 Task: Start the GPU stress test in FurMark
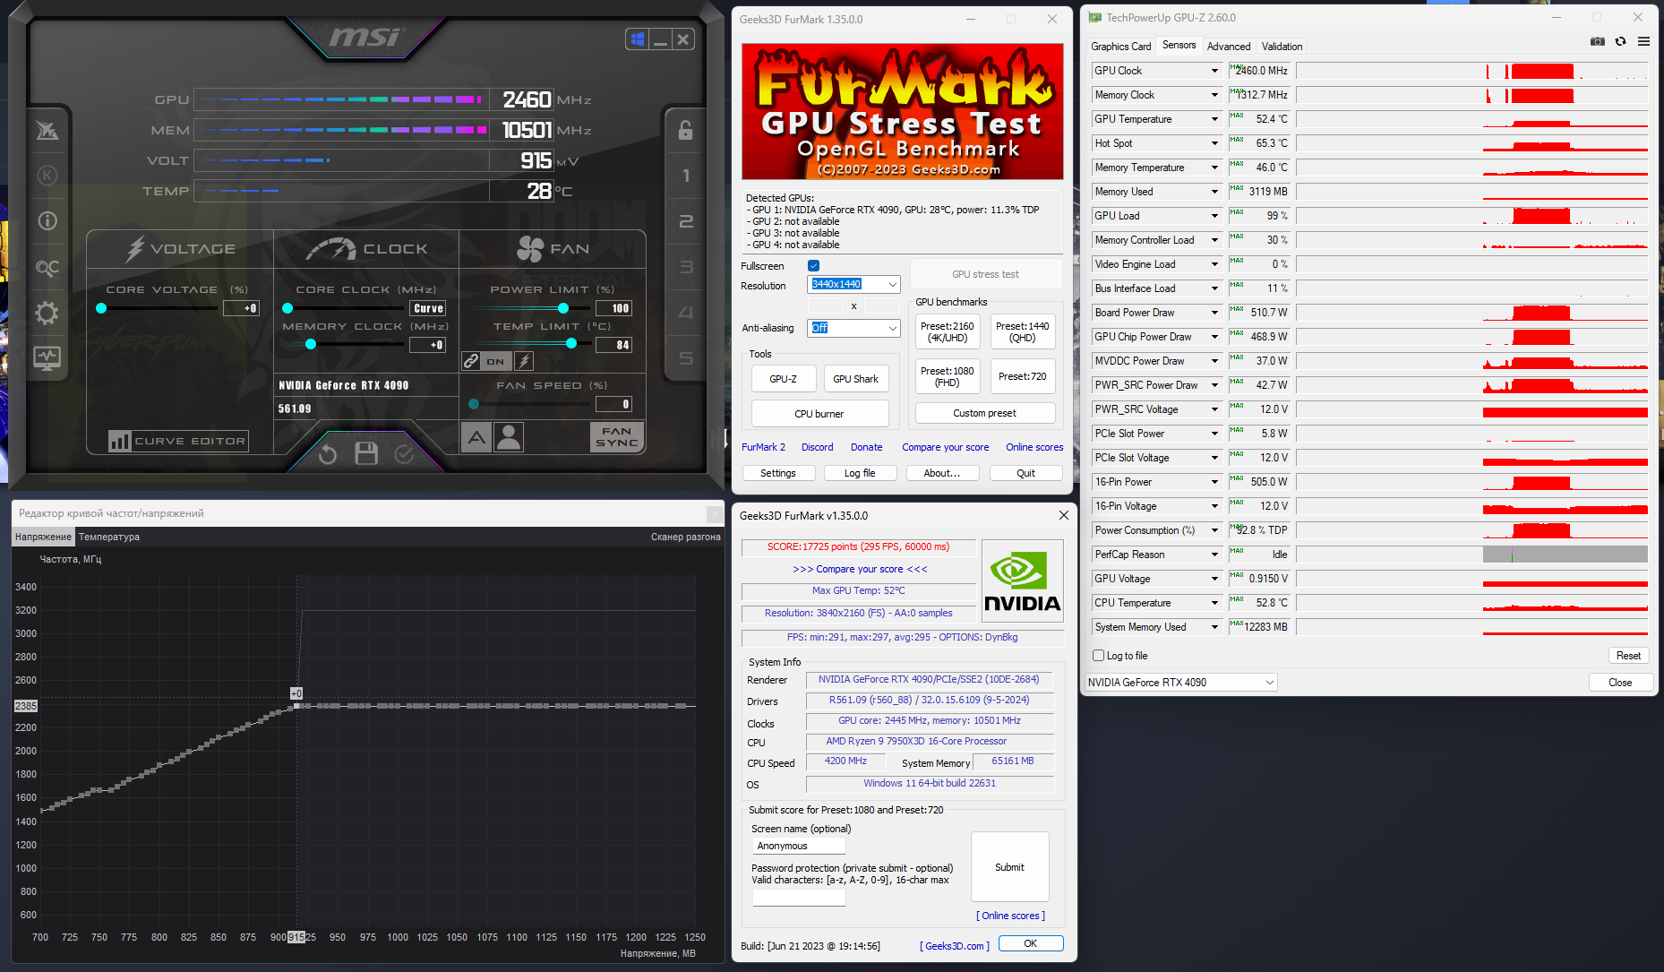(985, 274)
